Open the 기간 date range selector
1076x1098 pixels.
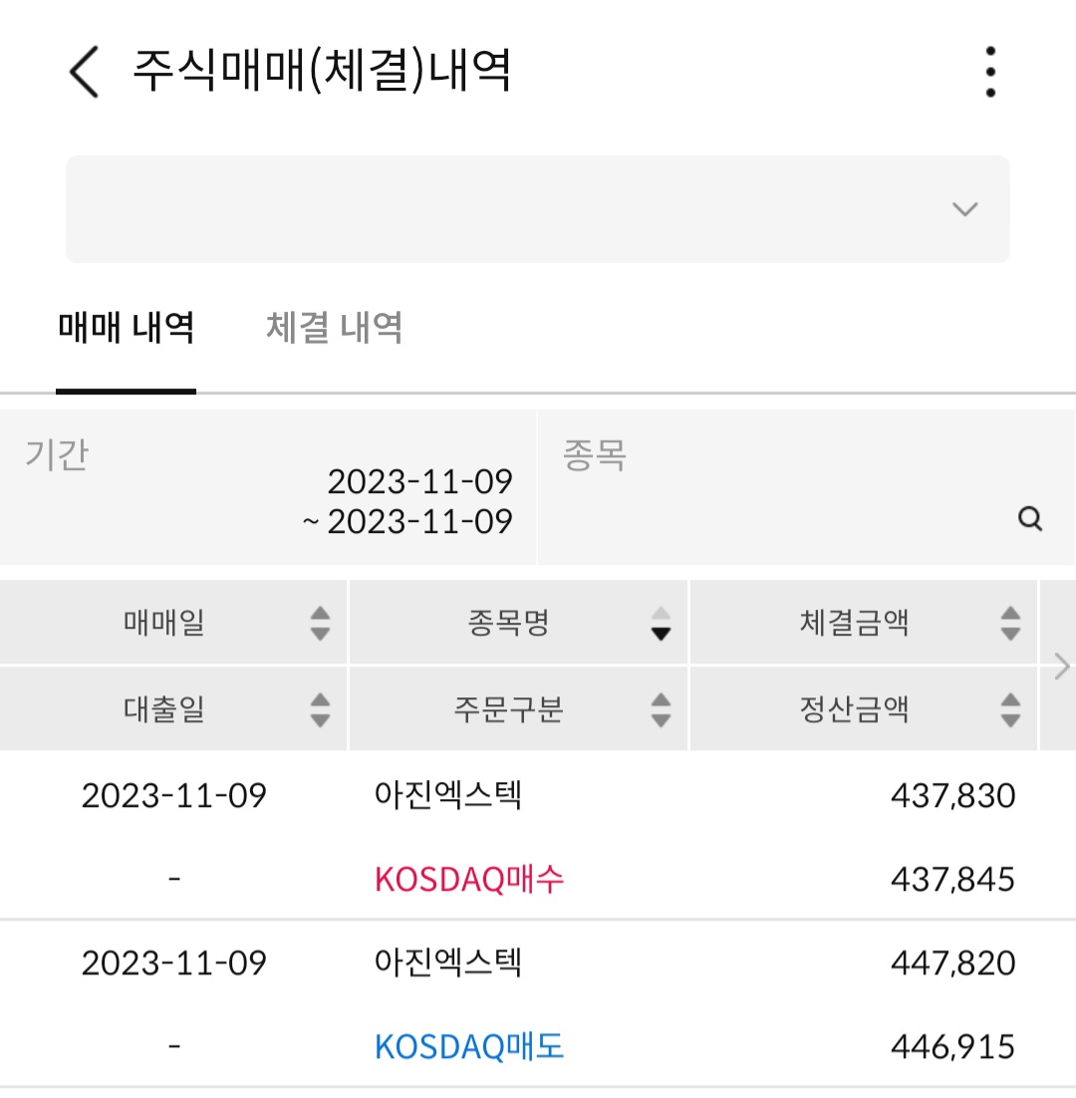click(x=268, y=487)
